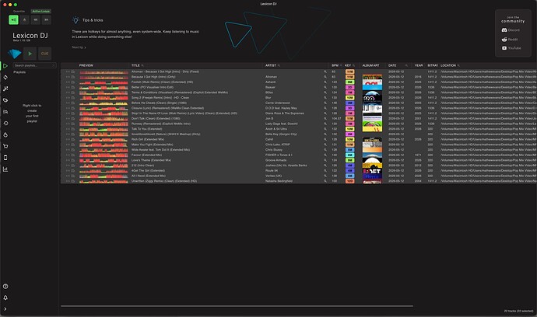The width and height of the screenshot is (537, 317).
Task: Open the statistics chart icon in the sidebar
Action: [5, 169]
